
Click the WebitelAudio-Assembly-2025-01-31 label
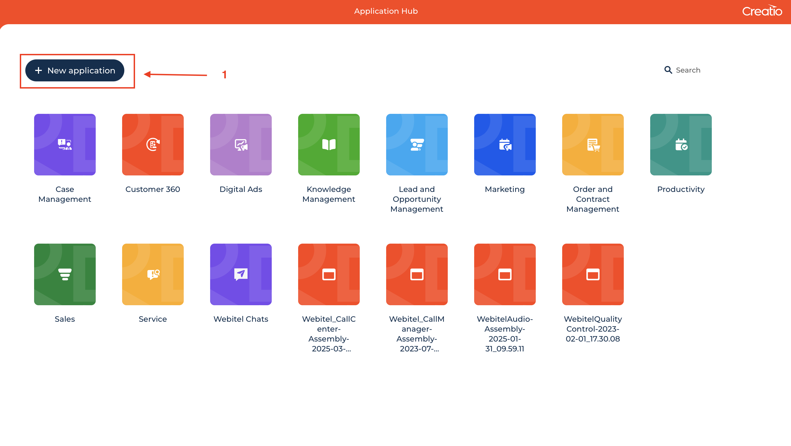point(505,334)
